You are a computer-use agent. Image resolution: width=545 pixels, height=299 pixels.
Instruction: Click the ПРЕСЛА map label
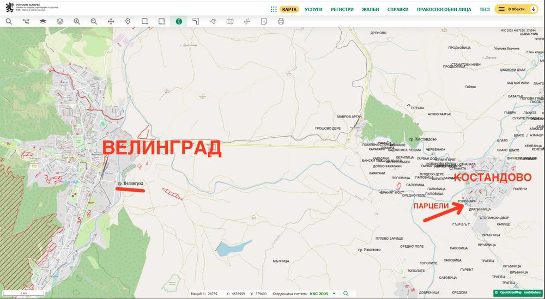point(417,108)
